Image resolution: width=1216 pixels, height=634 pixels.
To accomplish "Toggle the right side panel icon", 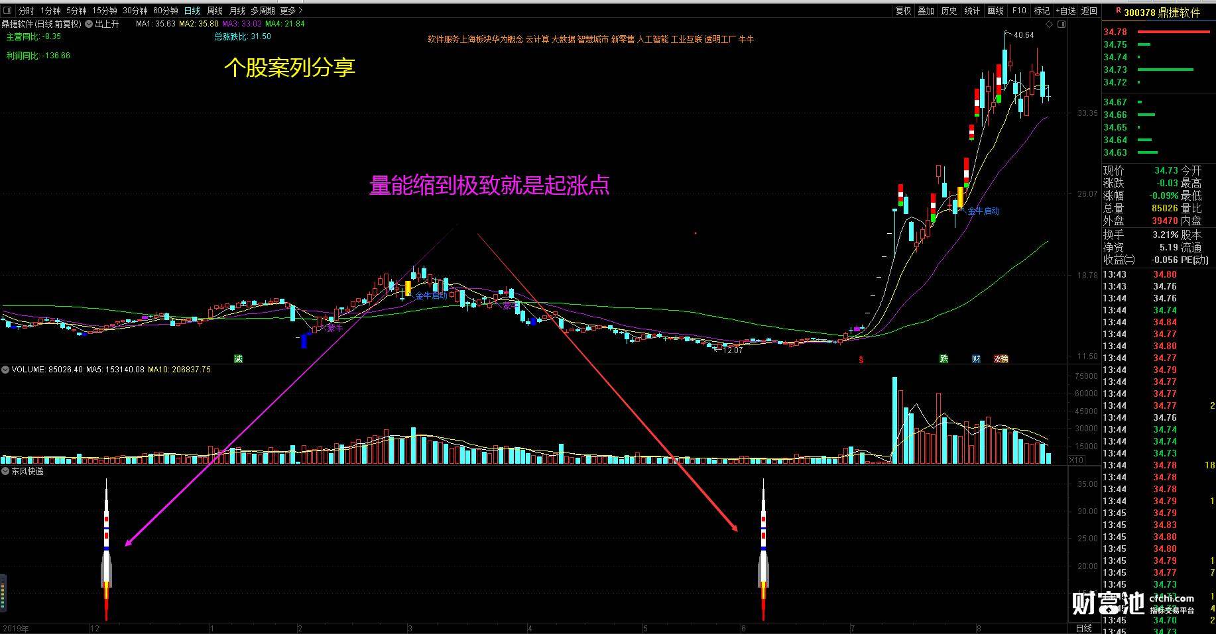I will 1062,25.
